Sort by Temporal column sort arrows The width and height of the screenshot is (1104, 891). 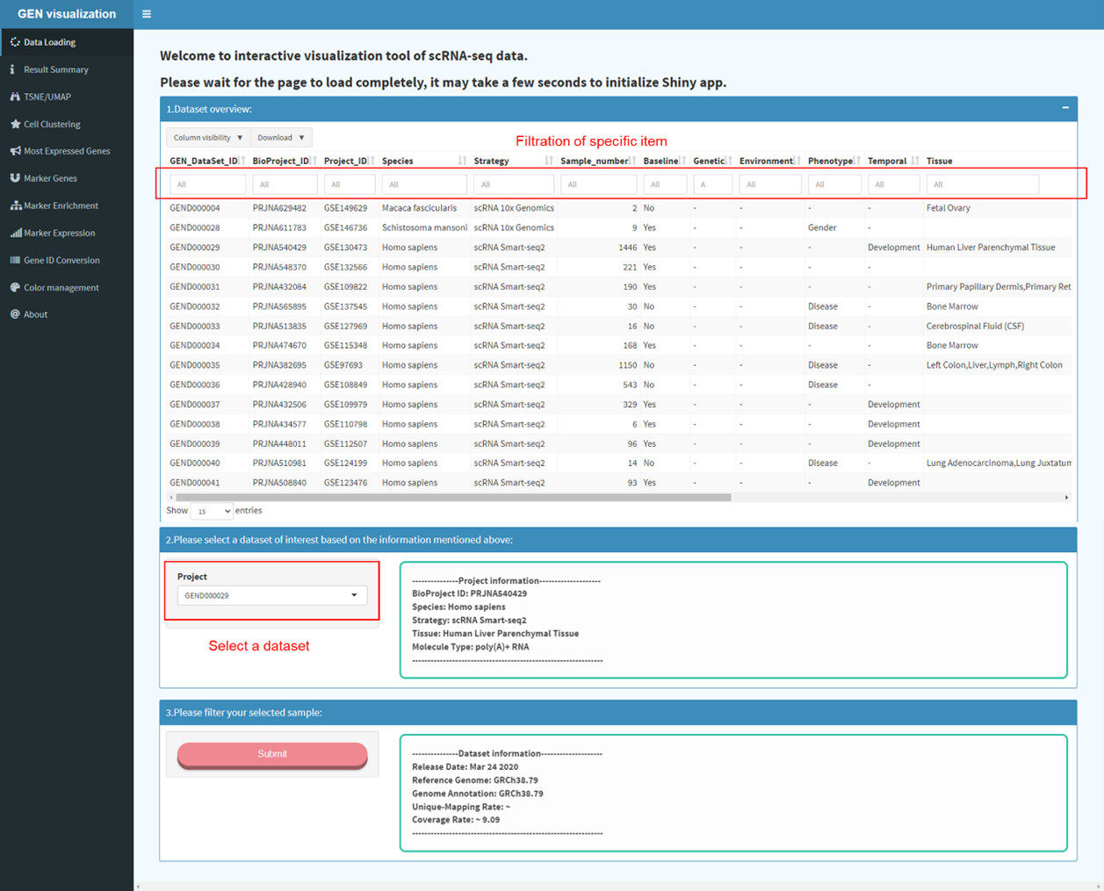click(x=914, y=161)
